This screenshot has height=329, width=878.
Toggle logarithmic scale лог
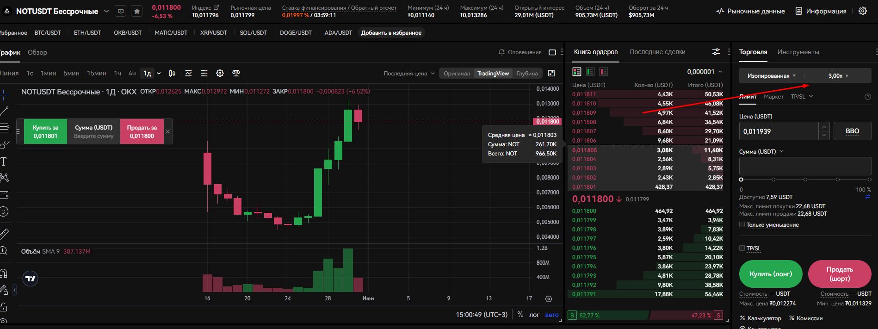click(x=534, y=315)
